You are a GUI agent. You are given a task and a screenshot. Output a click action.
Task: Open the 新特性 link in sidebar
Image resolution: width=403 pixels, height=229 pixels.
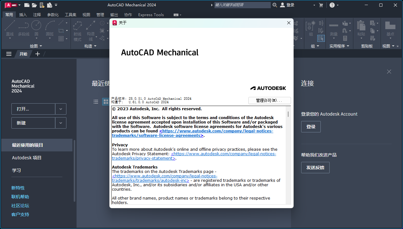point(18,188)
